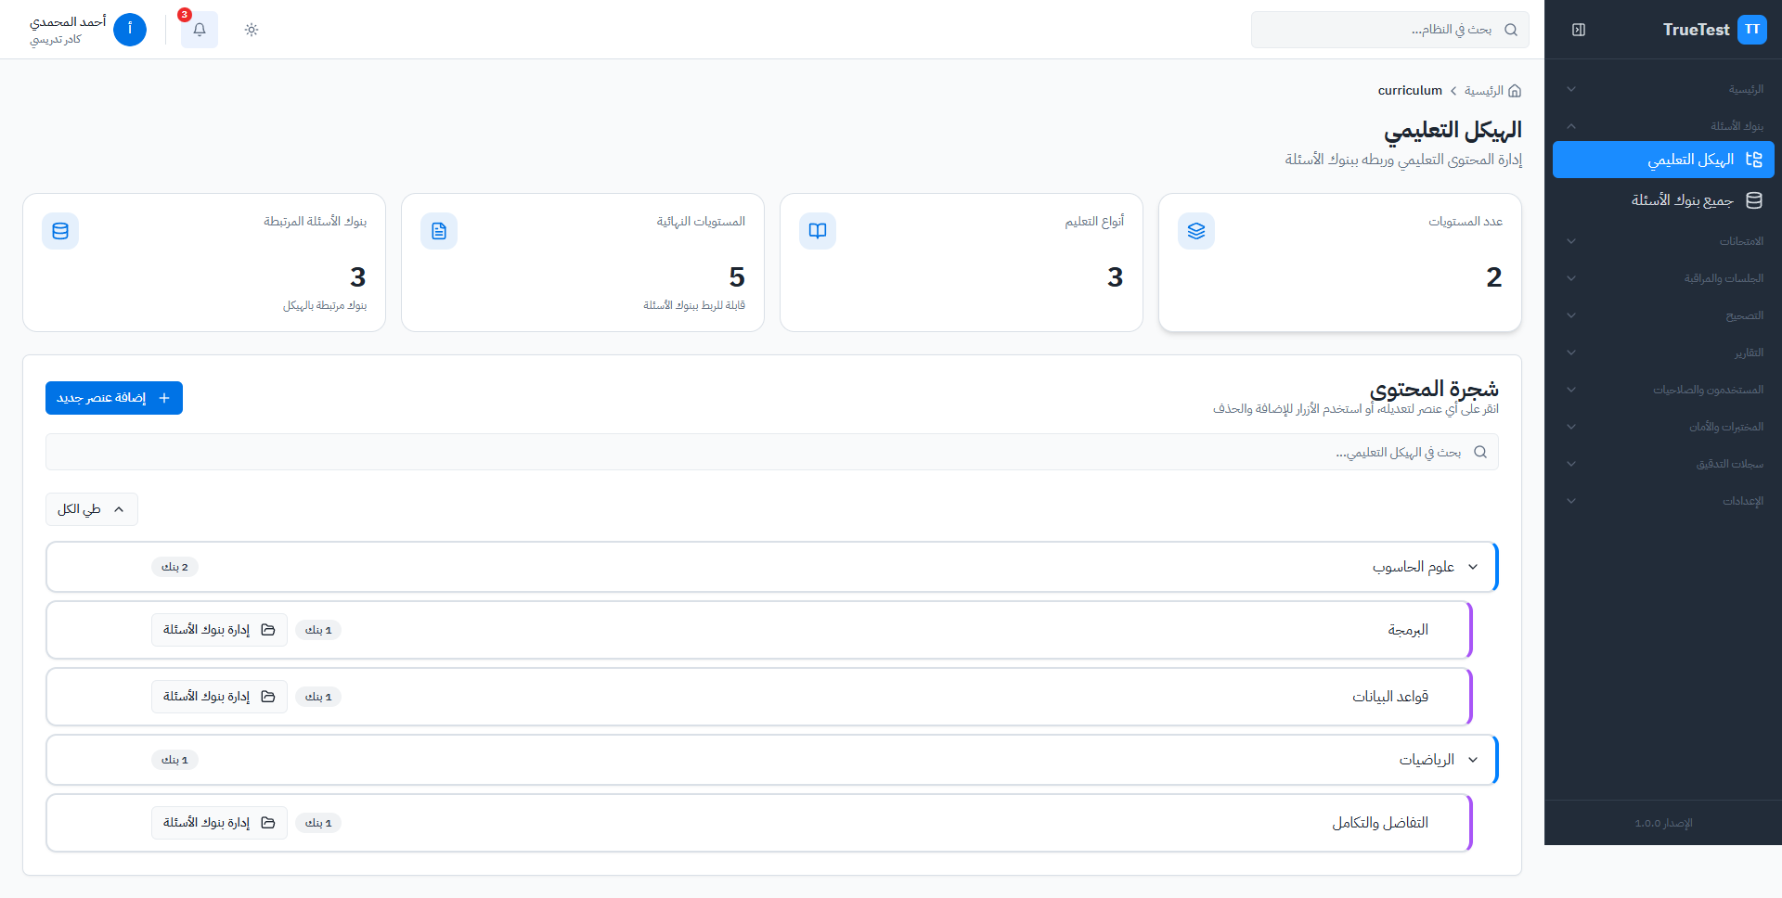Open the user avatar for أحمد المحمدي
The height and width of the screenshot is (898, 1782).
pyautogui.click(x=130, y=30)
